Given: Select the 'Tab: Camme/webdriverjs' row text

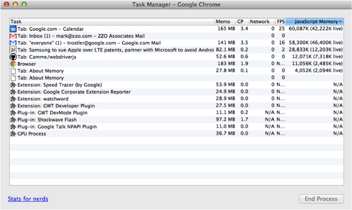Looking at the screenshot, I should [x=47, y=57].
